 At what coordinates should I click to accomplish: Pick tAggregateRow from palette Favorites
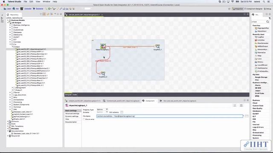[262, 28]
